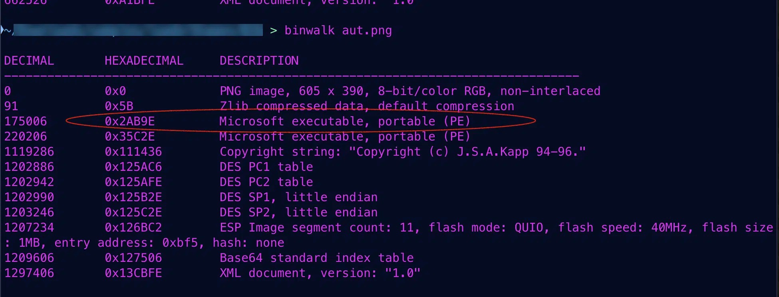Image resolution: width=779 pixels, height=297 pixels.
Task: Click decimal offset 175006
Action: (26, 121)
